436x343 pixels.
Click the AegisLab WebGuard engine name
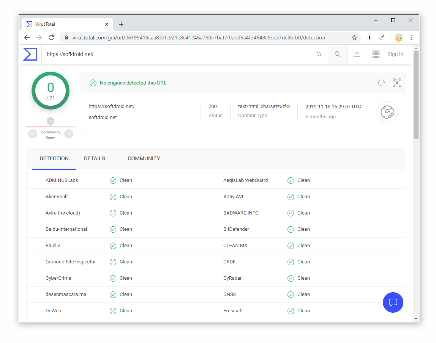(245, 180)
